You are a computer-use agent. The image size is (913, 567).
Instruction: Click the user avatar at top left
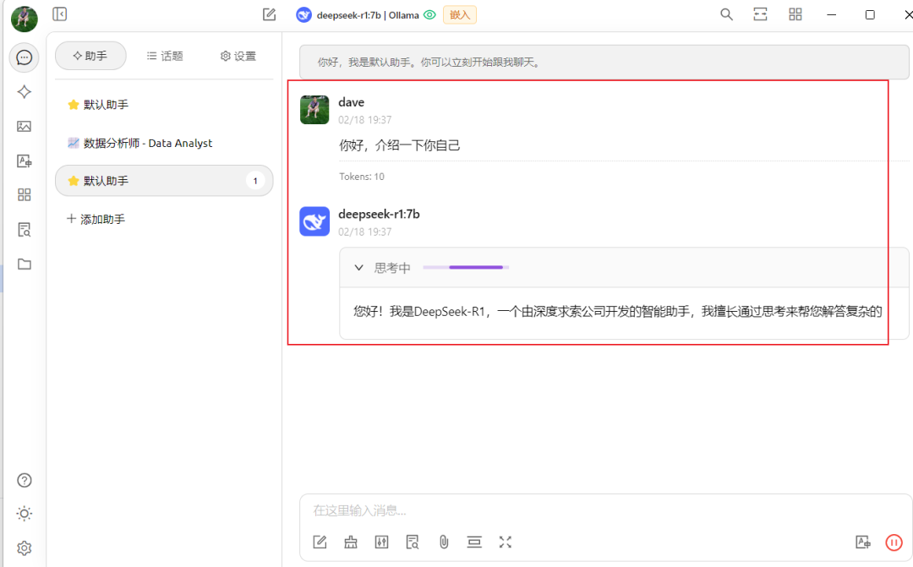24,18
